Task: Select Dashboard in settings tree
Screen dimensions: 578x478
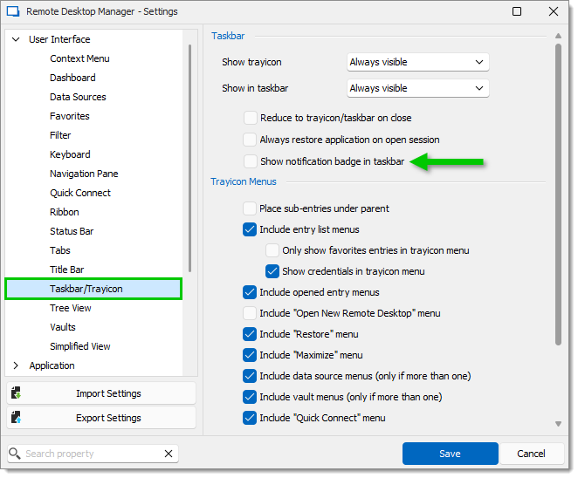Action: coord(72,78)
